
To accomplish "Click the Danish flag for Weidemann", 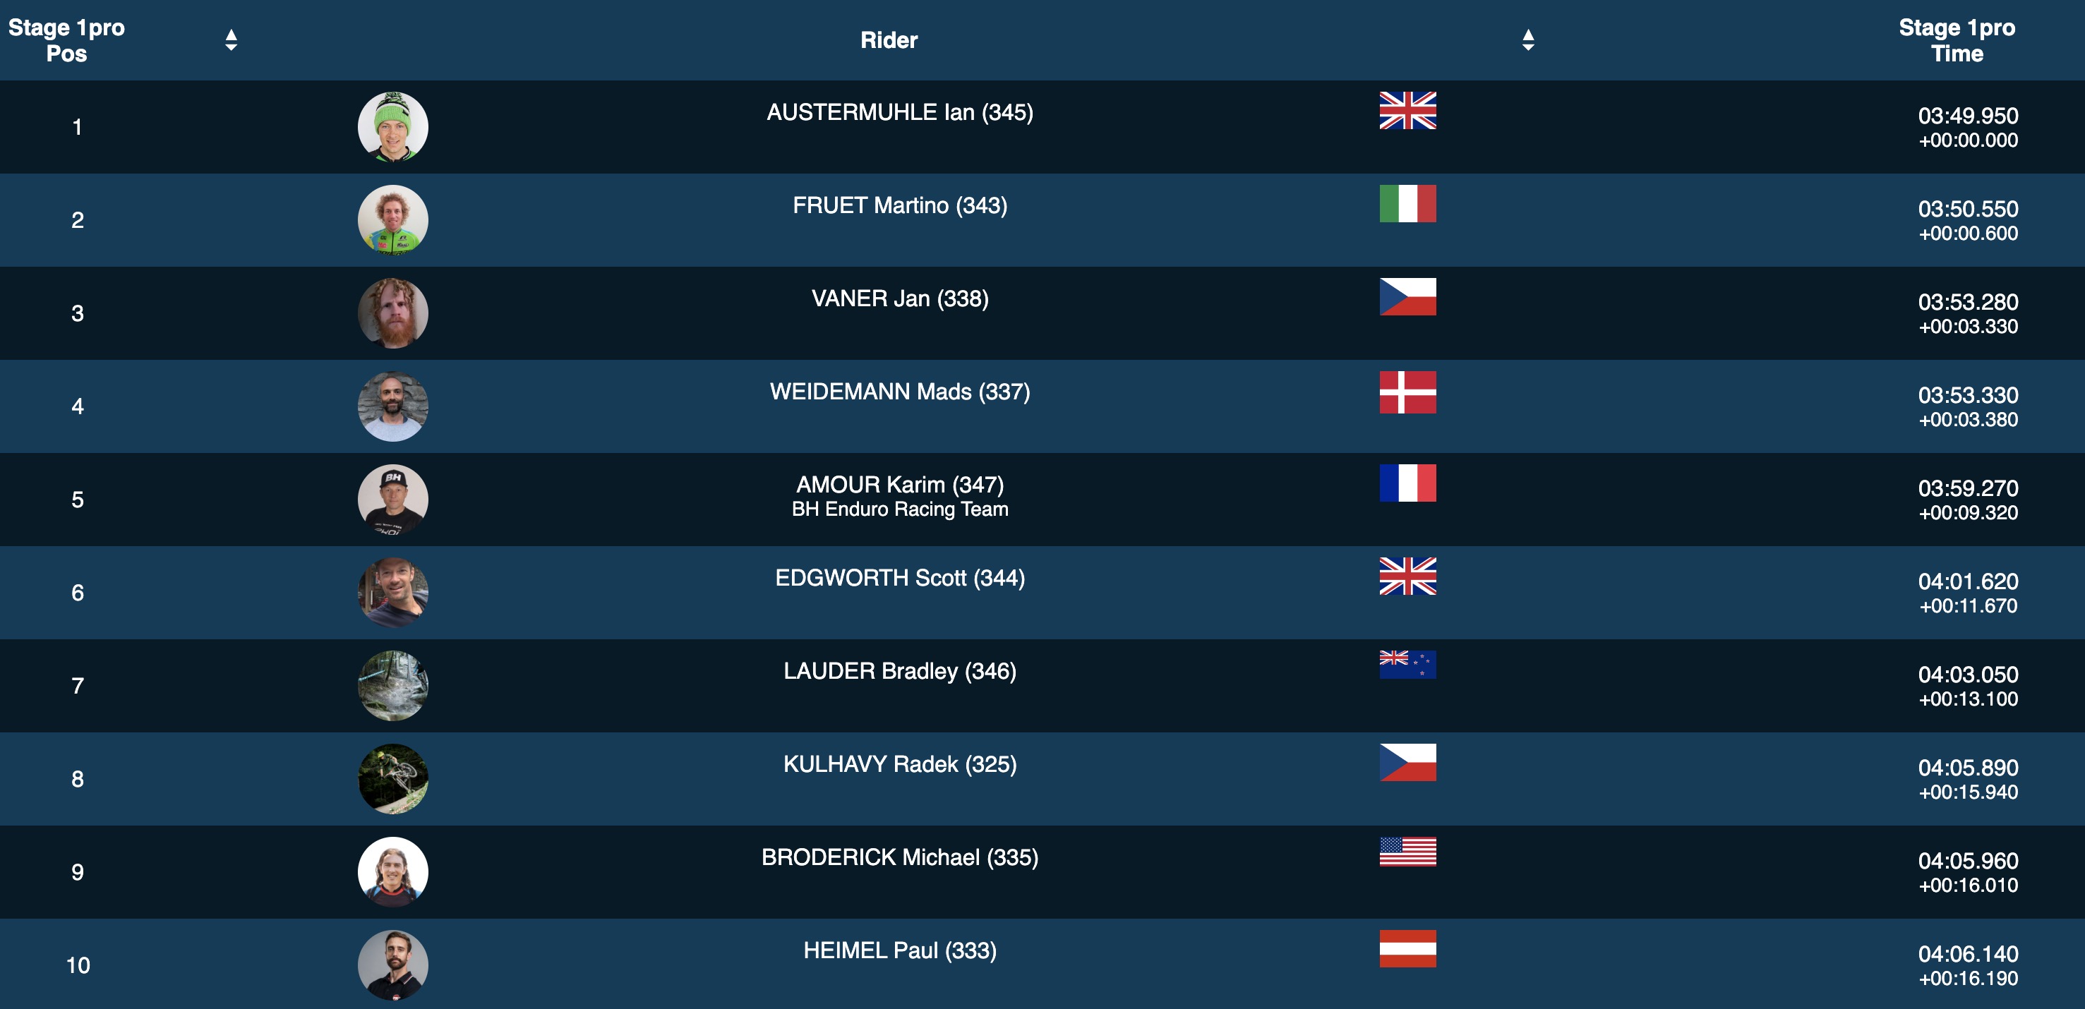I will [x=1407, y=392].
